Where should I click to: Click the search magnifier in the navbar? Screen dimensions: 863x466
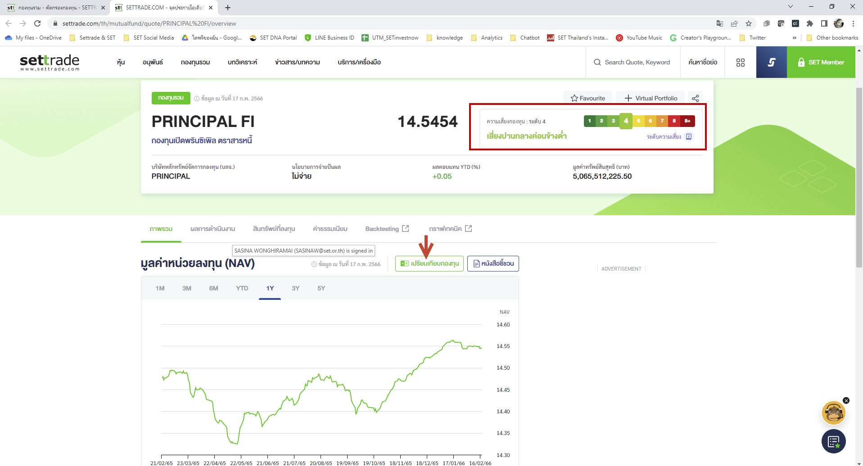[597, 62]
